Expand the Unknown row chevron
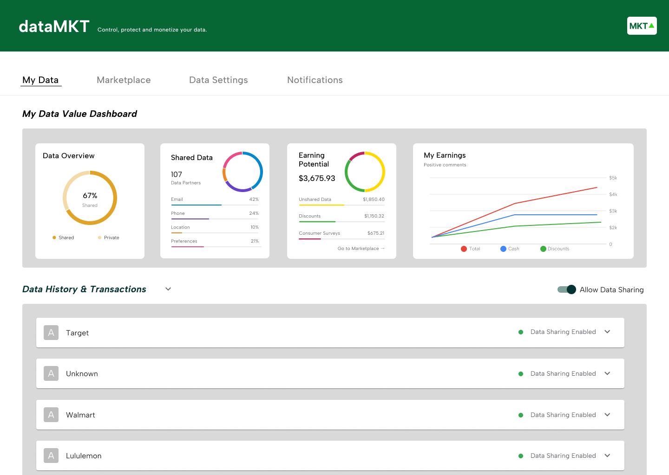This screenshot has width=669, height=475. tap(607, 373)
